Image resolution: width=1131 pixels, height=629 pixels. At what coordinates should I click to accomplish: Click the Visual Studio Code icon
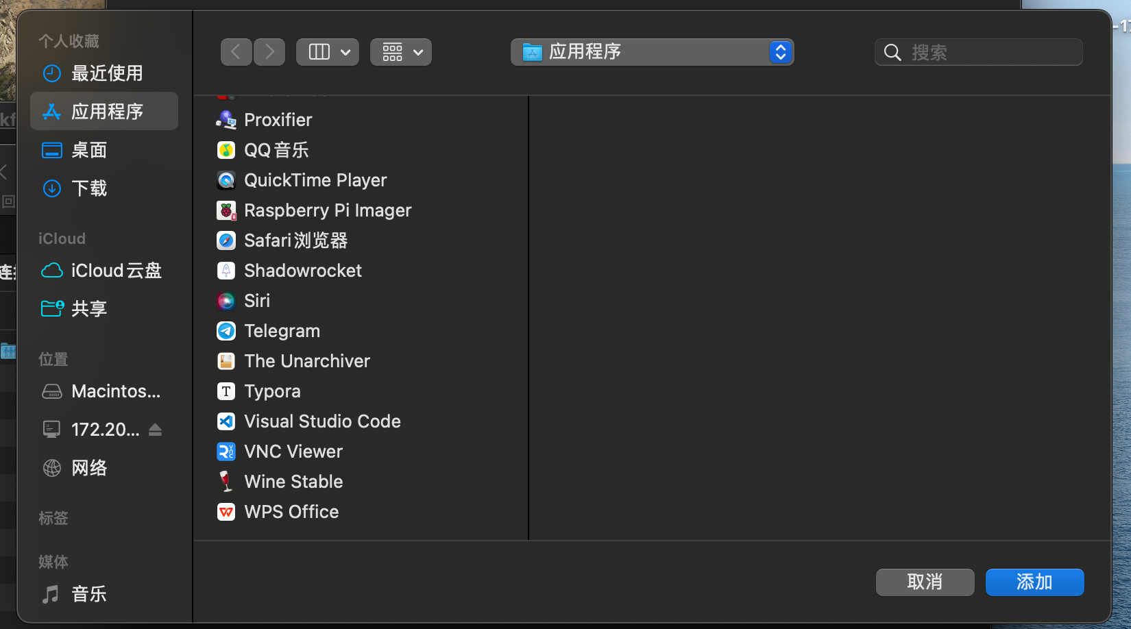(226, 421)
